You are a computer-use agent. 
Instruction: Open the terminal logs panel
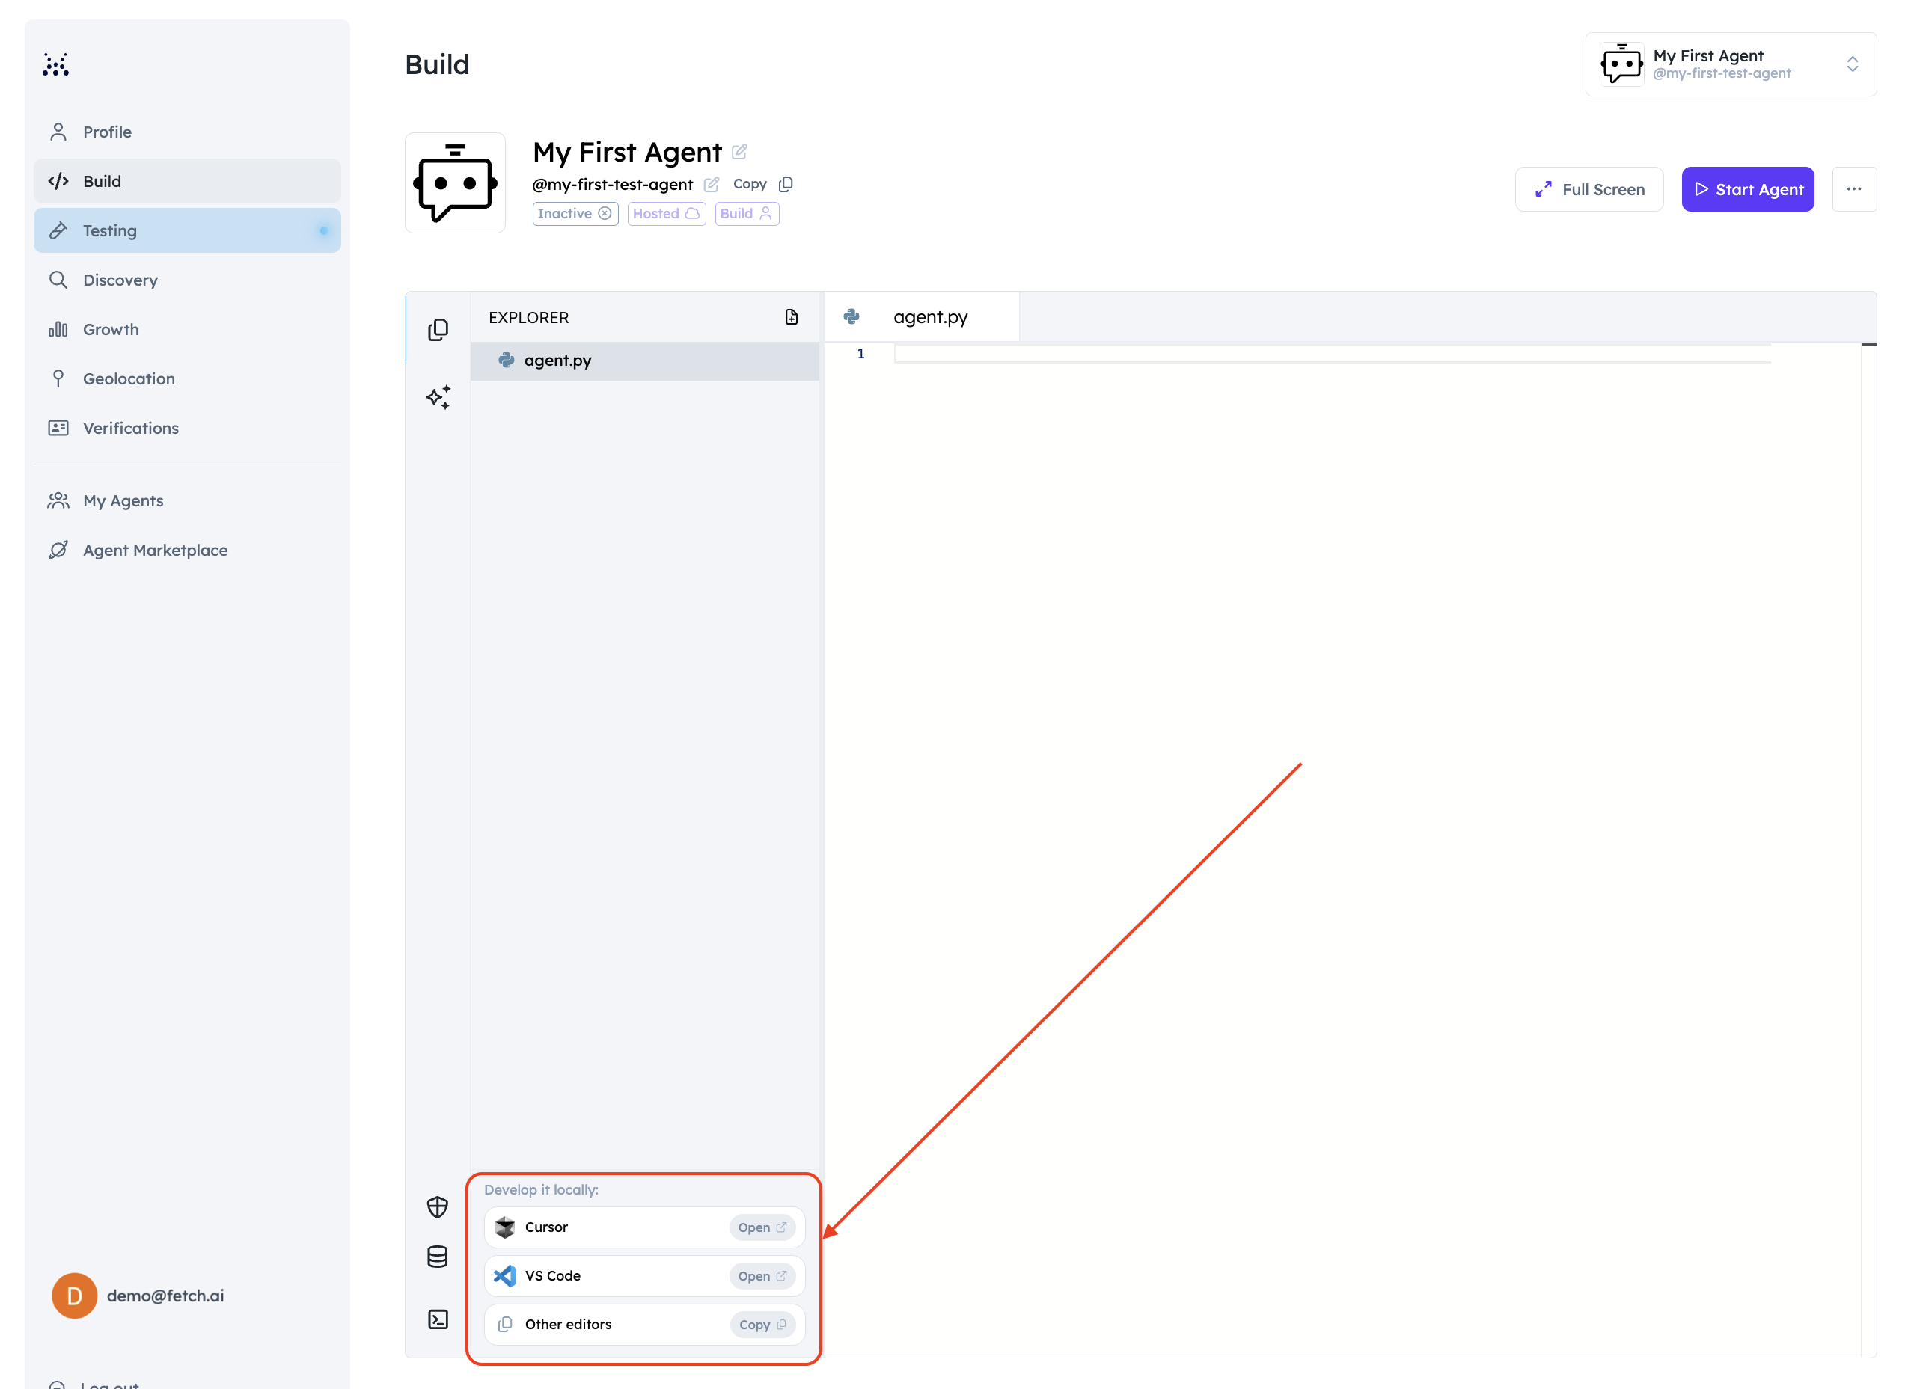pos(438,1319)
